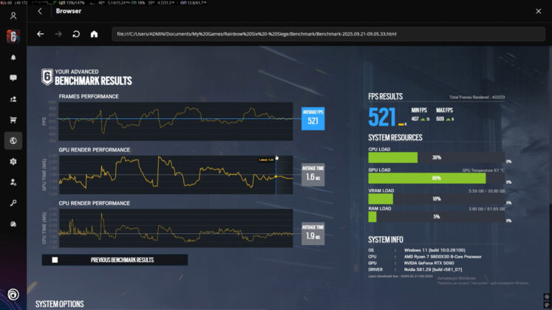
Task: Click the Browser title text
Action: [x=69, y=11]
